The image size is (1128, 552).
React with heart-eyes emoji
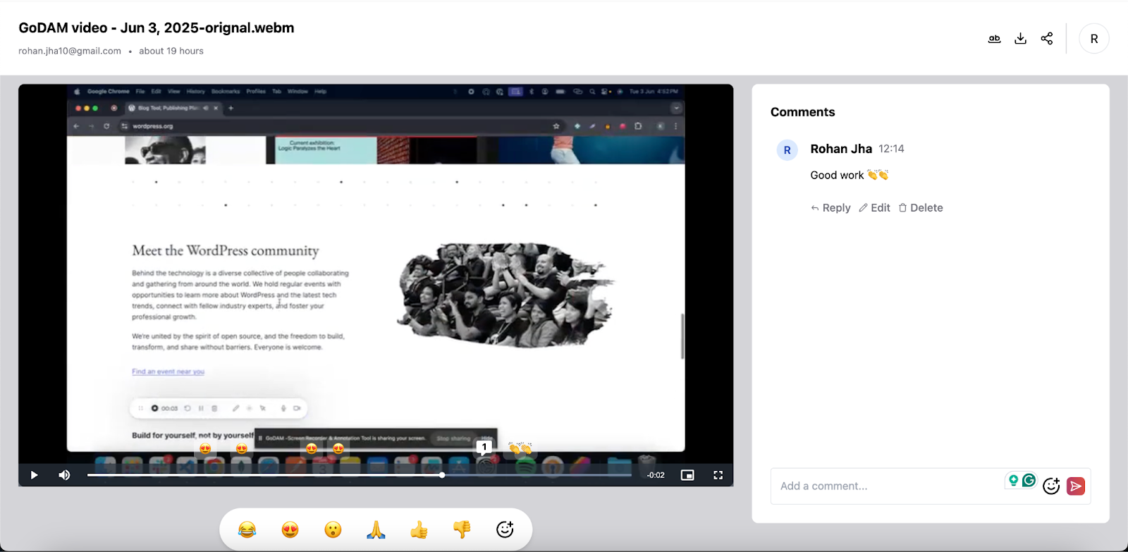(x=290, y=529)
